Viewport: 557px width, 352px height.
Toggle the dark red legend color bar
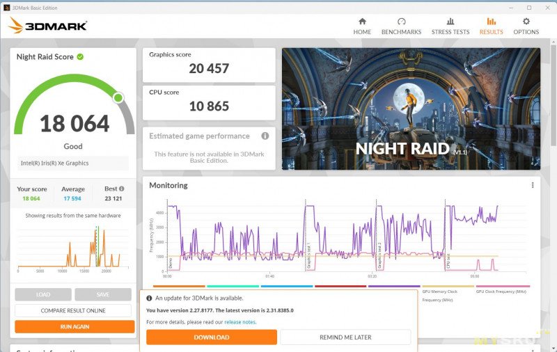coord(340,286)
